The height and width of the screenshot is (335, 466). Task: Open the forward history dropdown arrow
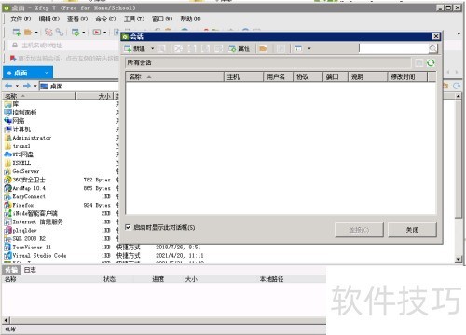tap(35, 86)
